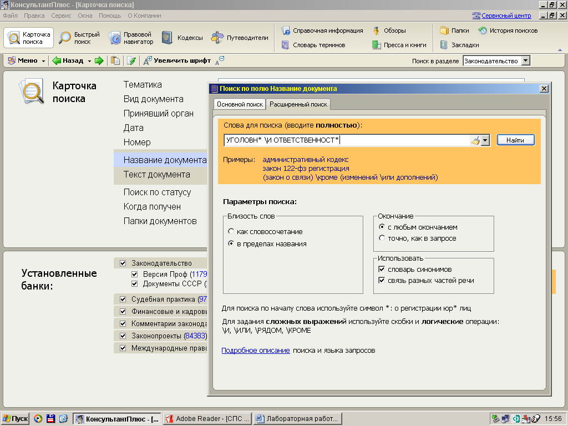Viewport: 568px width, 426px height.
Task: Toggle 'словарь синонимов' checkbox
Action: click(x=382, y=269)
